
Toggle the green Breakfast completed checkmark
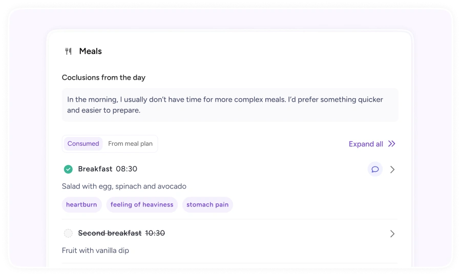pos(68,169)
